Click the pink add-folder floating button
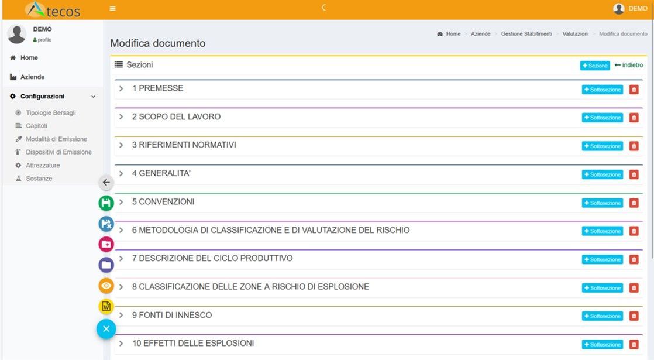This screenshot has height=360, width=654. tap(106, 245)
